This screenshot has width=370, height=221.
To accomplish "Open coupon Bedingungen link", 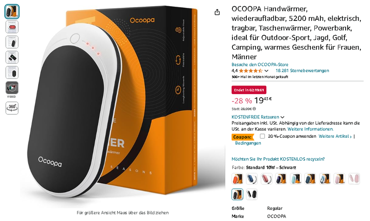I will 248,143.
